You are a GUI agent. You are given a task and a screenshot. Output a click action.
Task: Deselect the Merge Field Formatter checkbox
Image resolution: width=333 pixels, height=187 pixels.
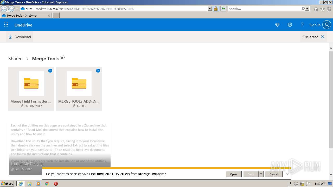point(50,71)
